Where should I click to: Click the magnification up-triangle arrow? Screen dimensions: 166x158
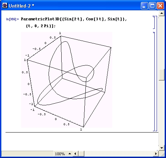[x=70, y=154]
